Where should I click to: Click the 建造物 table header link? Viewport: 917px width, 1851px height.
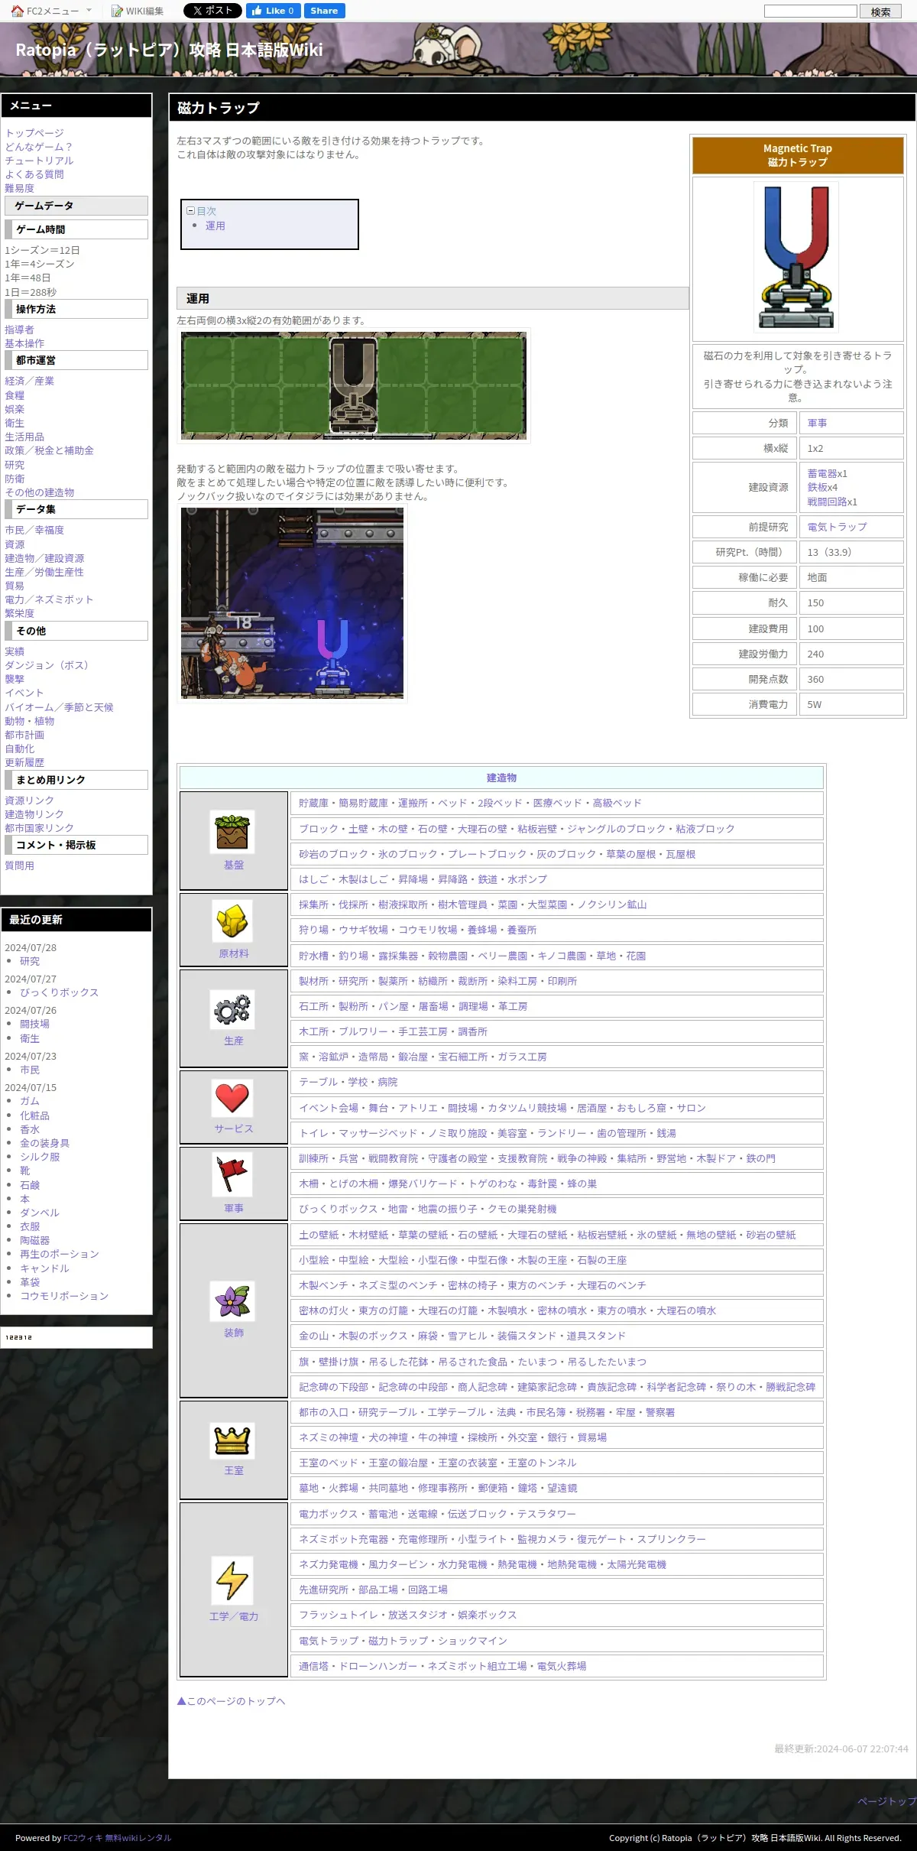point(501,778)
